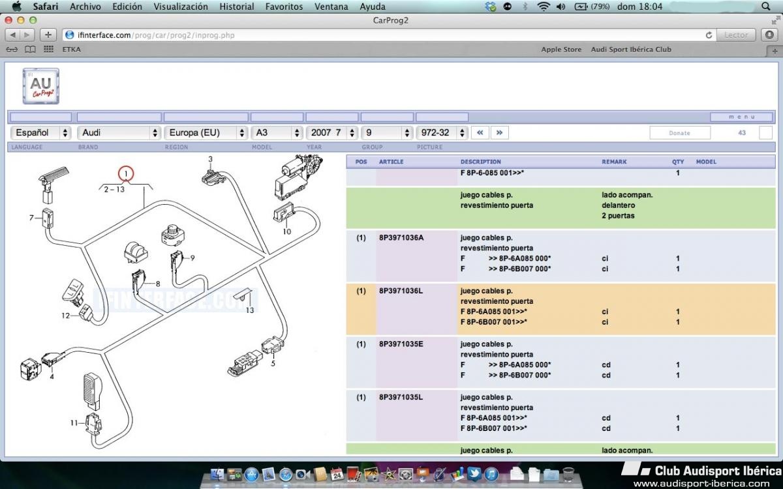Open the Model dropdown A3
Image resolution: width=783 pixels, height=489 pixels.
277,132
